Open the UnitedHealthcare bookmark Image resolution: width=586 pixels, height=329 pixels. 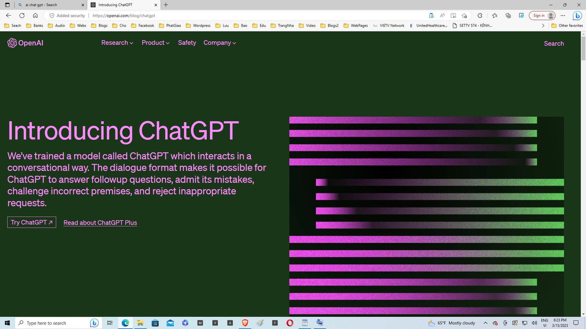pos(428,26)
